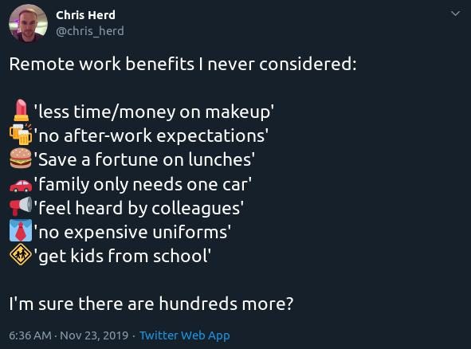Click the 'no after-work expectations' text

(x=151, y=135)
